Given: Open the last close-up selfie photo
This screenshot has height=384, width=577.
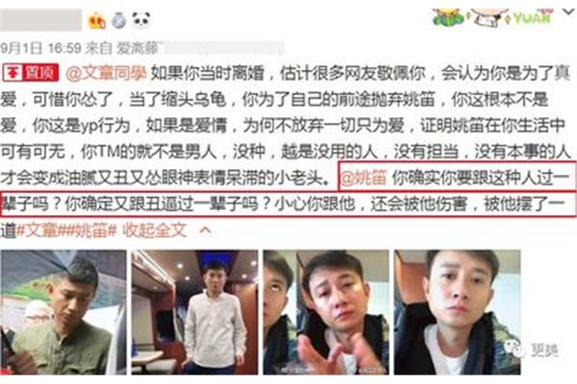Looking at the screenshot, I should (458, 312).
